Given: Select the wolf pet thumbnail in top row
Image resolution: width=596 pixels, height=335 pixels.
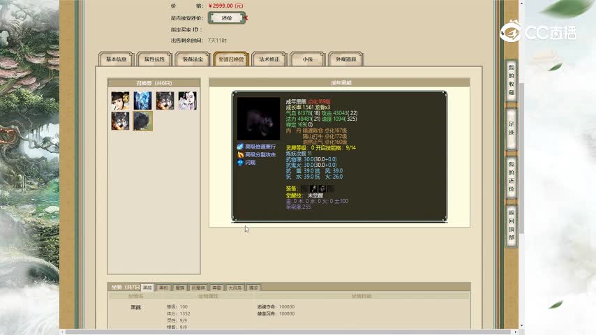Looking at the screenshot, I should 165,100.
